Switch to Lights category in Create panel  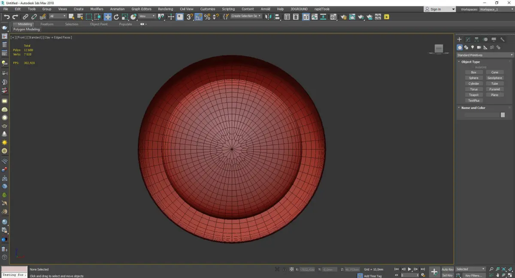point(473,47)
